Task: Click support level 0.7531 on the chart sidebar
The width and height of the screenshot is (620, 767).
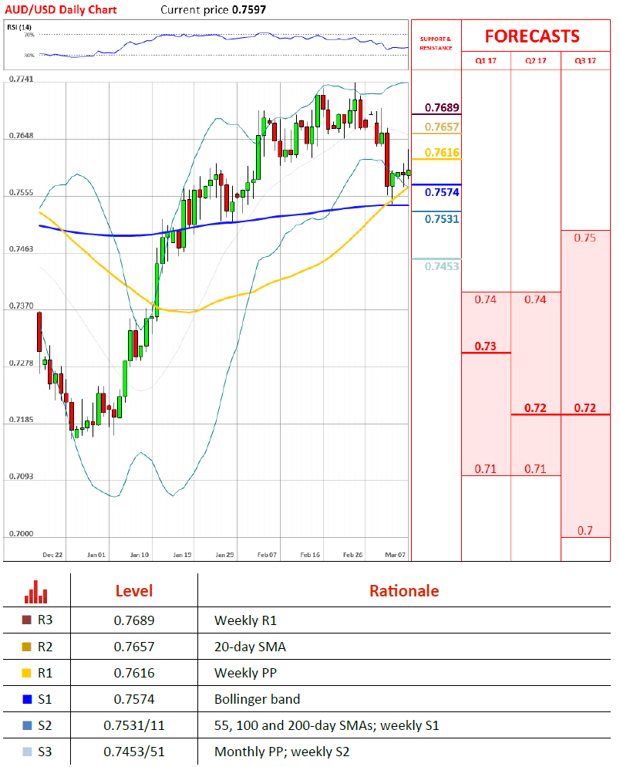Action: [x=442, y=218]
